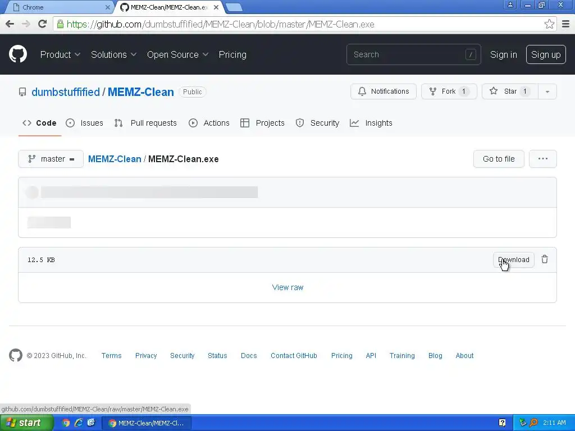Click the 12.5 KB file size text
Image resolution: width=575 pixels, height=431 pixels.
[41, 260]
